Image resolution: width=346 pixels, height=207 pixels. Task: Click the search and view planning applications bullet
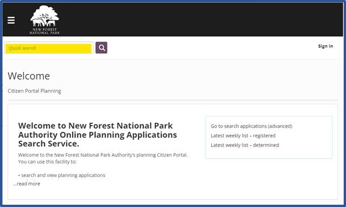(x=62, y=175)
